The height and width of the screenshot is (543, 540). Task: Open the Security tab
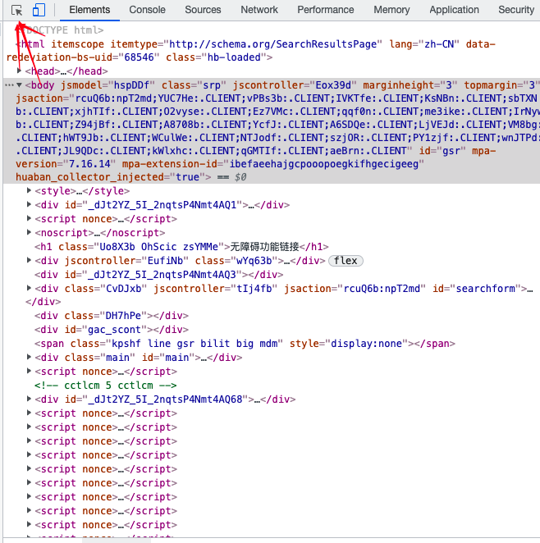516,10
